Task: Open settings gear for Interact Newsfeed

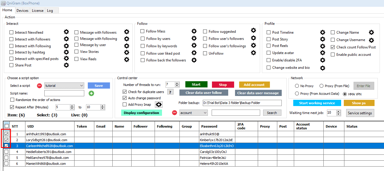Action: tap(67, 32)
